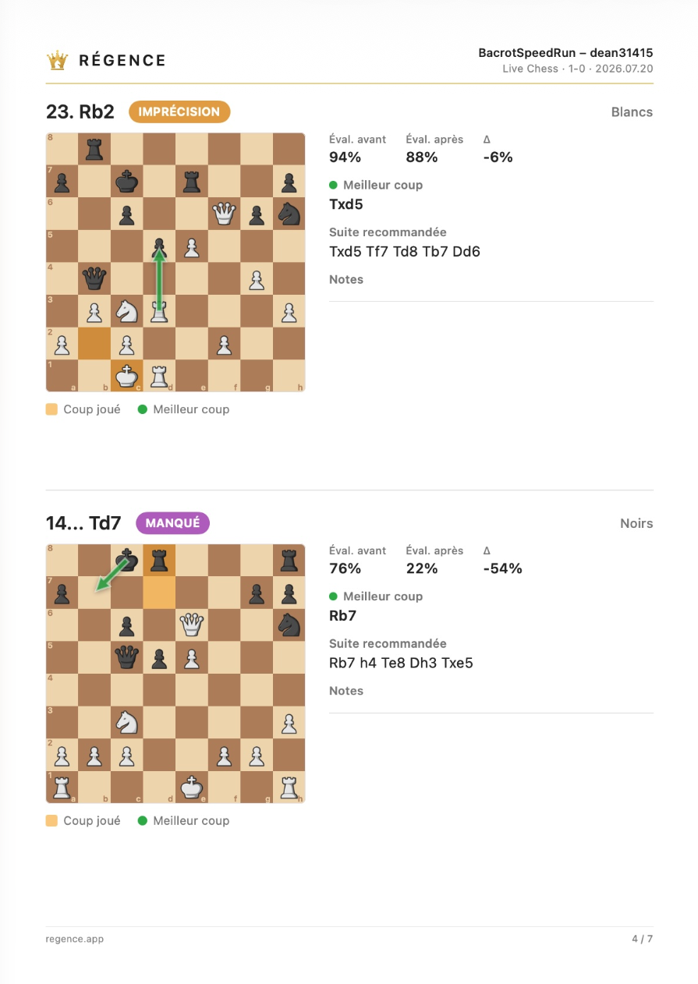Click the MANQUÉ badge

[172, 523]
